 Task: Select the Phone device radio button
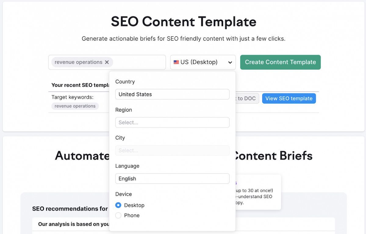click(118, 215)
